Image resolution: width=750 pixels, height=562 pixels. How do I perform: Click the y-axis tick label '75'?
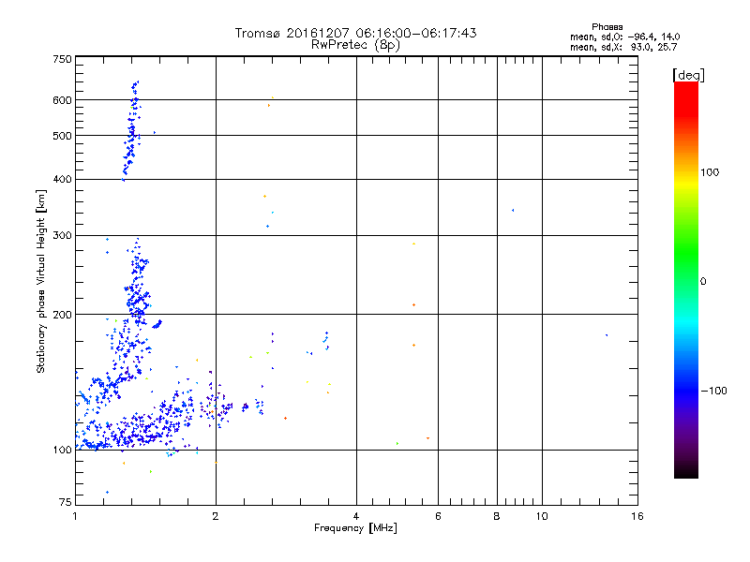click(x=66, y=502)
